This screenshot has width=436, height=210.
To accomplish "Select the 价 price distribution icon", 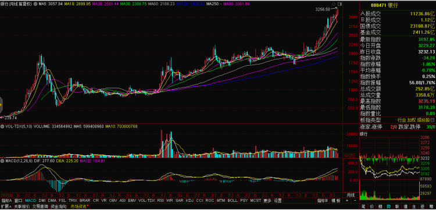I will (372, 207).
